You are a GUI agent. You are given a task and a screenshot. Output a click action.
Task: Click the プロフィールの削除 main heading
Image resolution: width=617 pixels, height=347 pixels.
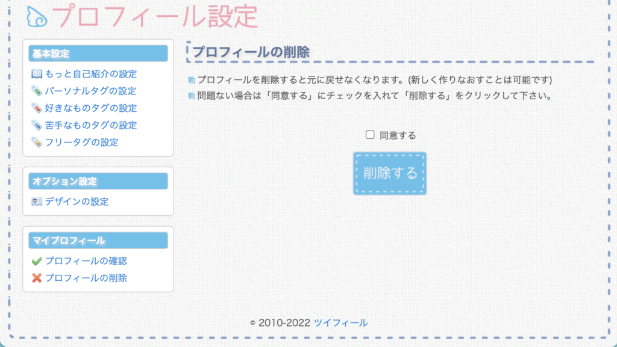click(x=251, y=52)
